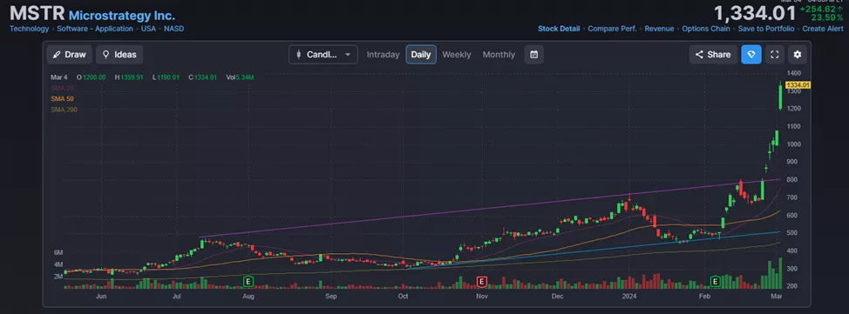The image size is (849, 314).
Task: Click the SMA 50 legend label
Action: click(x=62, y=99)
